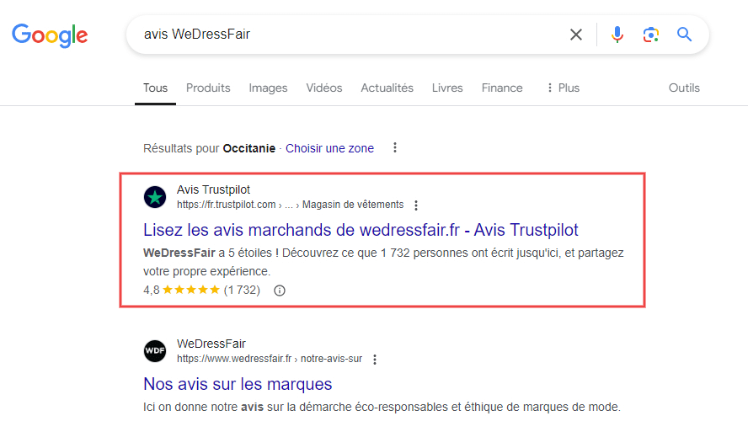Viewport: 748px width, 432px height.
Task: Click the Trustpilot star favicon
Action: tap(155, 197)
